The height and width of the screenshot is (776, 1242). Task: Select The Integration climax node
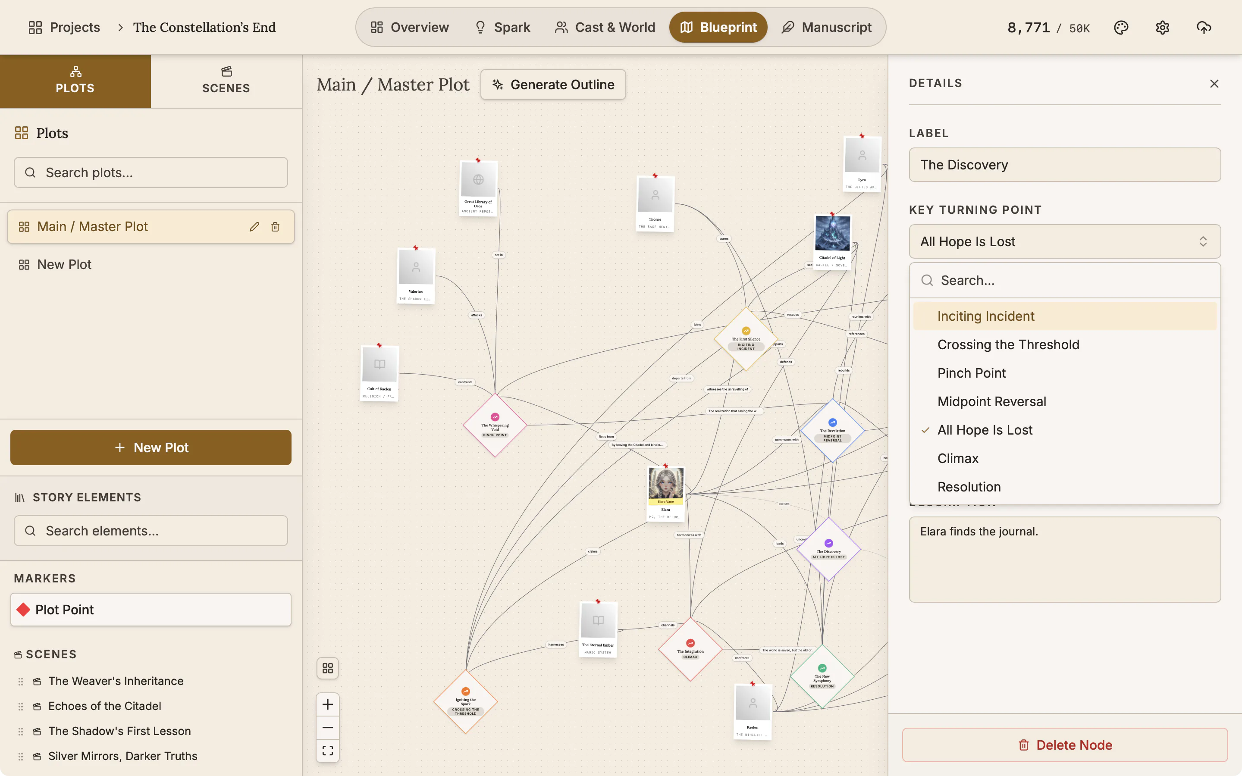click(x=690, y=649)
